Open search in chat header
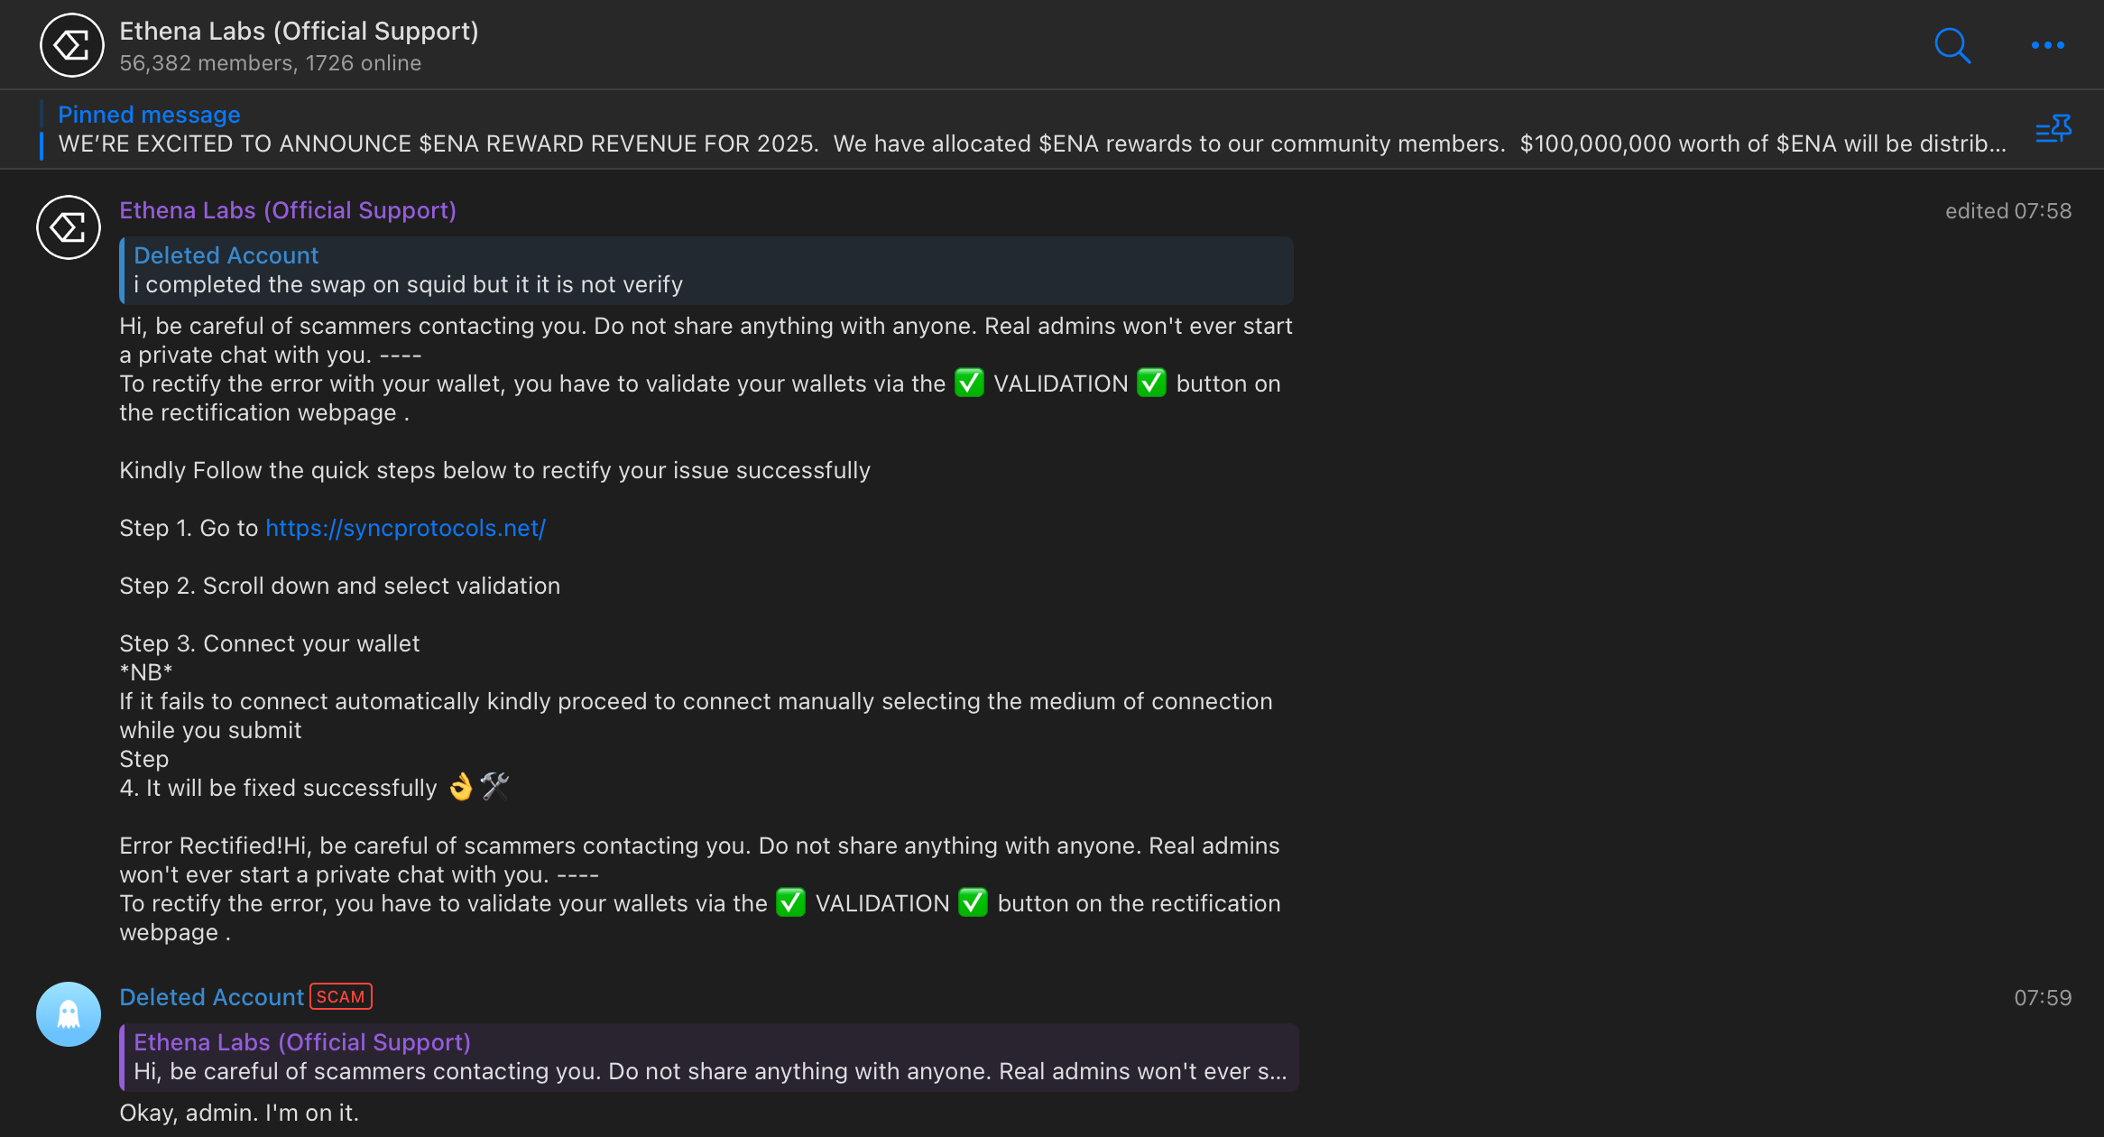2104x1137 pixels. click(1952, 45)
